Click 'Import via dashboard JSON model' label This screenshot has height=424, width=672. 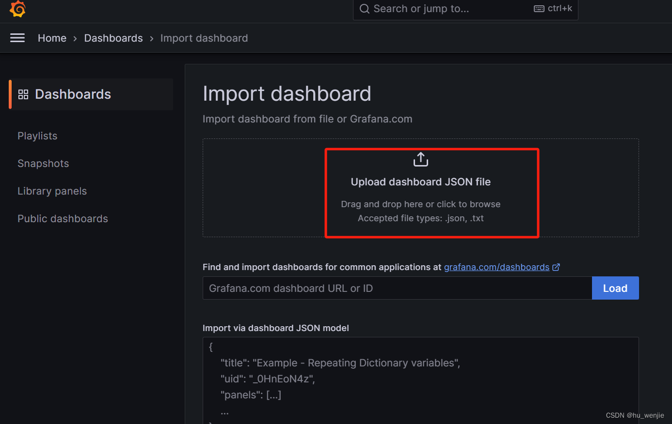point(276,328)
